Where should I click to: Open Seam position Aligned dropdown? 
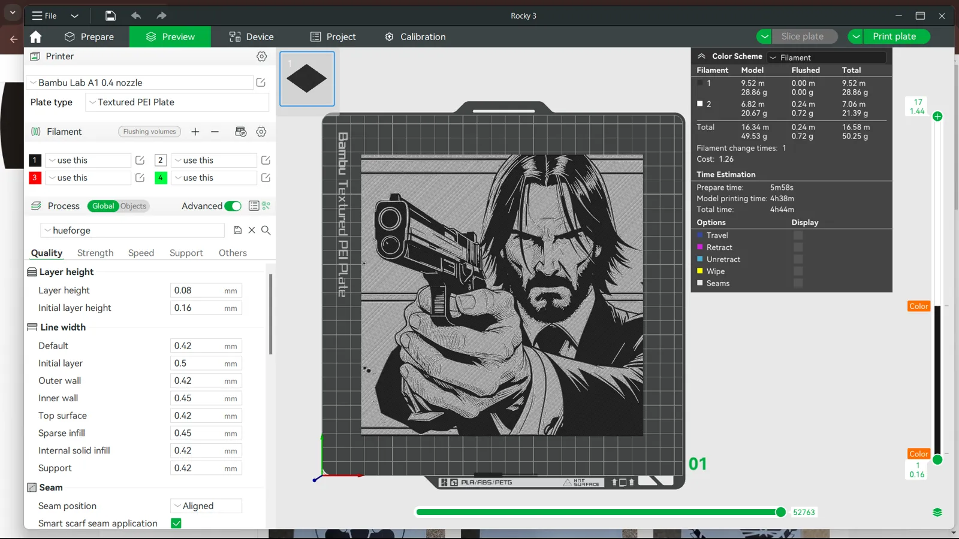(x=206, y=506)
